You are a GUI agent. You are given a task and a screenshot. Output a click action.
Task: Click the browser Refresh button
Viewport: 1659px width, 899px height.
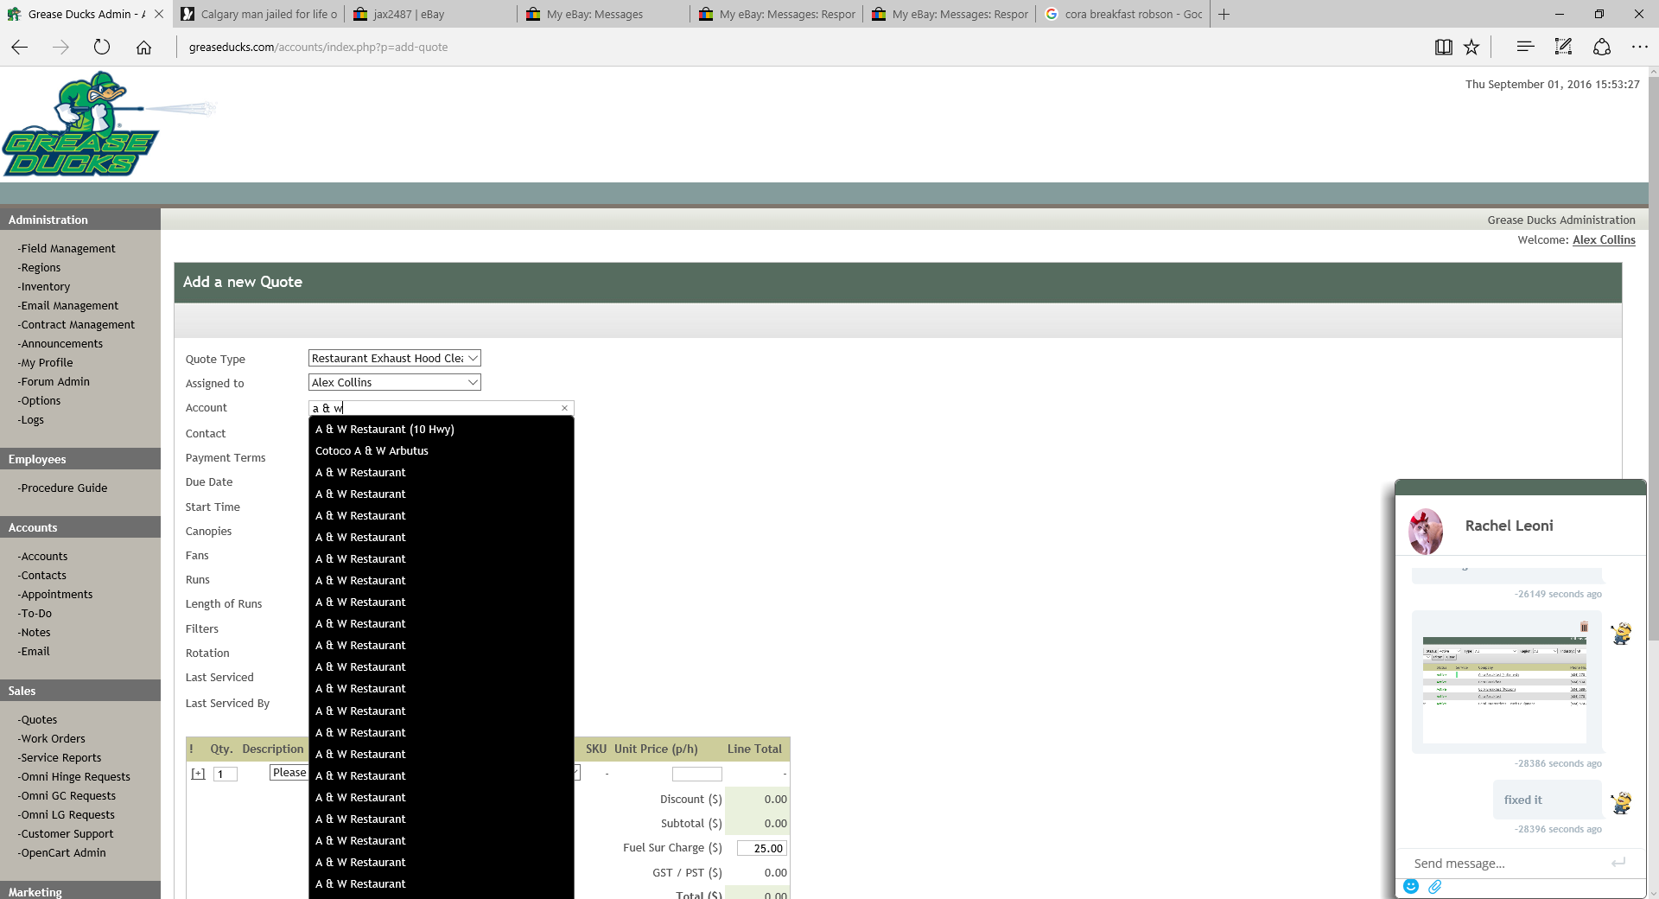click(x=102, y=48)
